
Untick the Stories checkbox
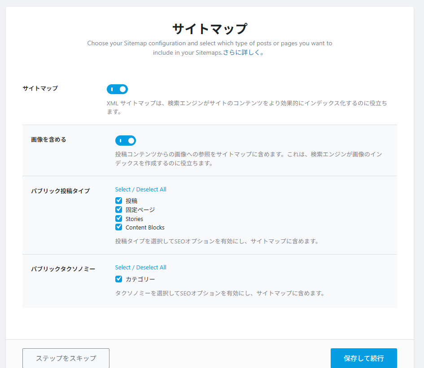(119, 219)
